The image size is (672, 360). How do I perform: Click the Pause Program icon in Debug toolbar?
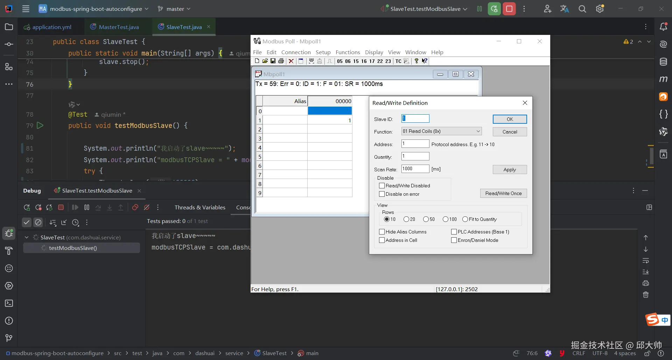point(87,207)
